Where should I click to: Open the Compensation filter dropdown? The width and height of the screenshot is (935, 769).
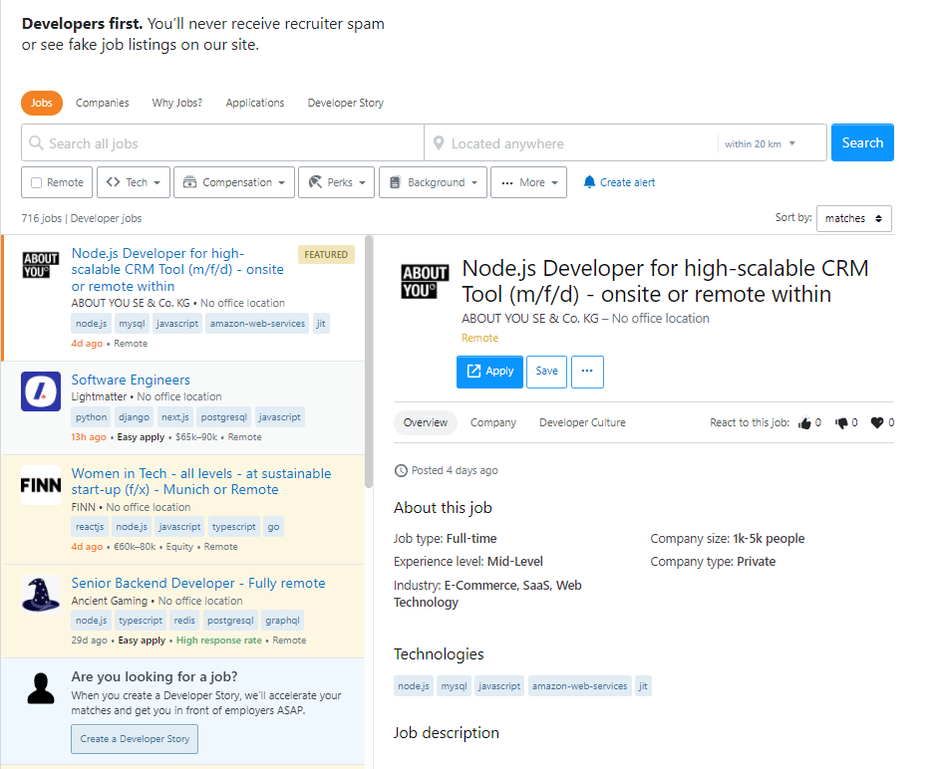(x=234, y=182)
